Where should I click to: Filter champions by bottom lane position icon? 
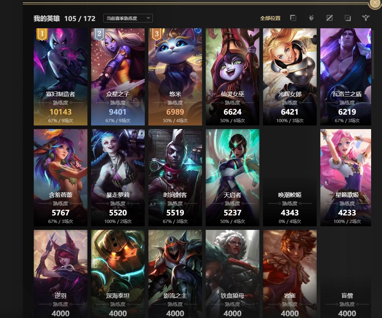click(348, 18)
